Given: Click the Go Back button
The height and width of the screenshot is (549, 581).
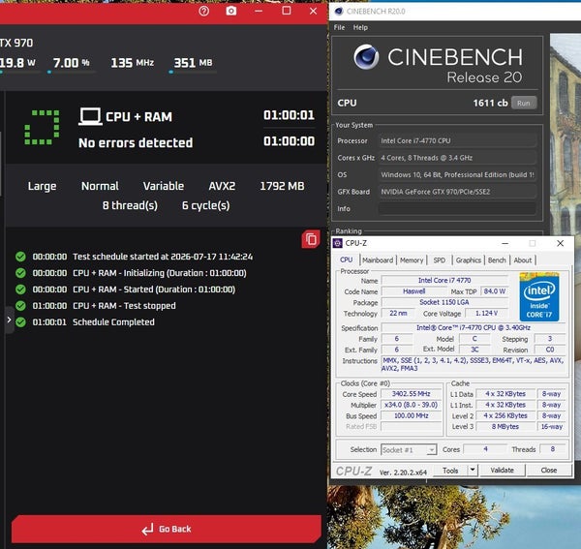Looking at the screenshot, I should pos(167,529).
